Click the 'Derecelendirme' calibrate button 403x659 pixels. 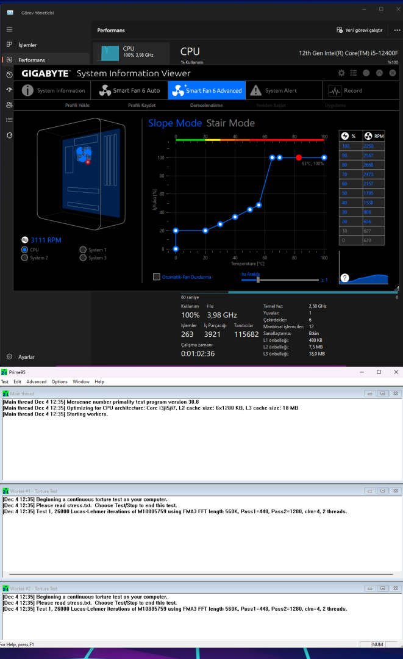(x=206, y=106)
